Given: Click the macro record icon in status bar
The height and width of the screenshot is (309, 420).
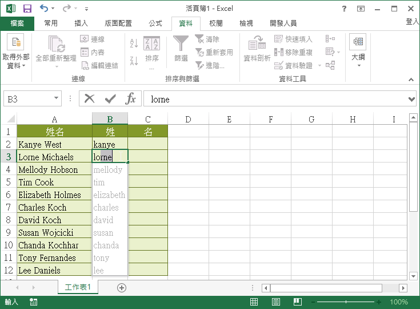Looking at the screenshot, I should pyautogui.click(x=34, y=302).
